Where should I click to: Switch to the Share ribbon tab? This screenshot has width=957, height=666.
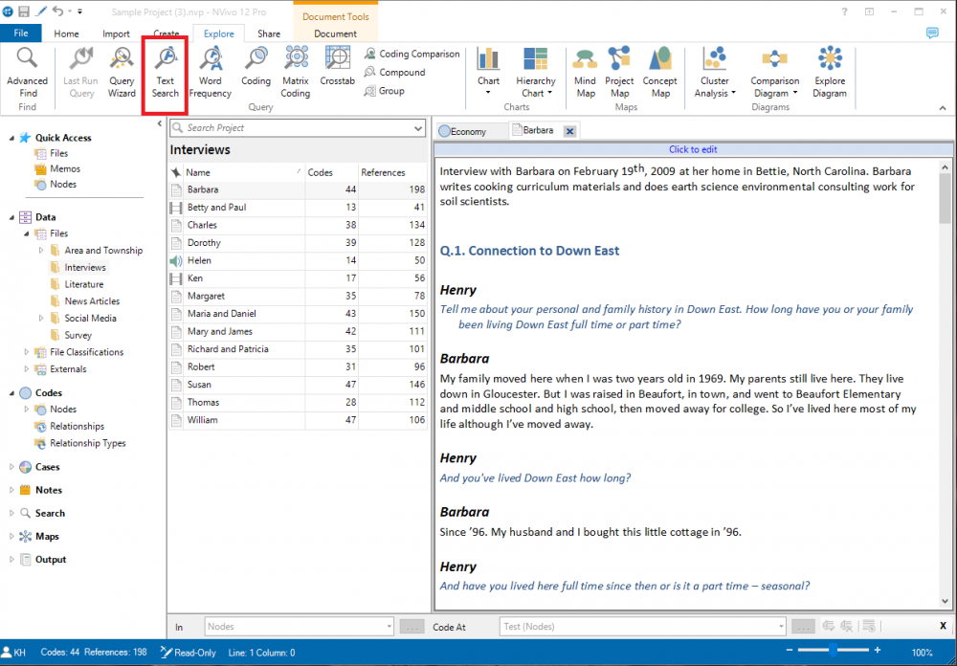click(x=269, y=34)
